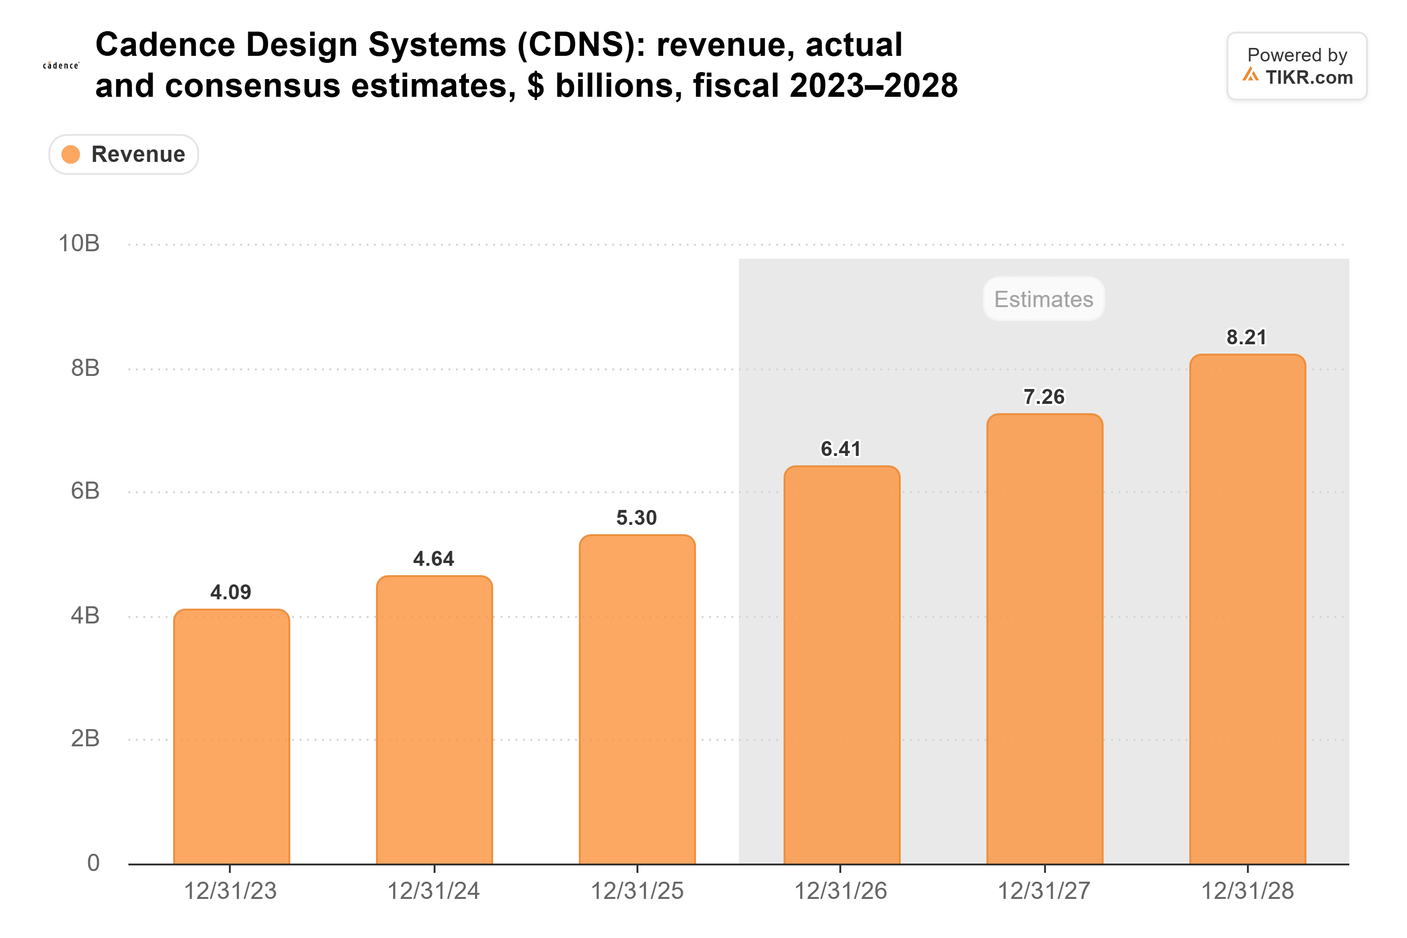Click the 4B y-axis label
Viewport: 1407px width, 938px height.
pos(85,616)
